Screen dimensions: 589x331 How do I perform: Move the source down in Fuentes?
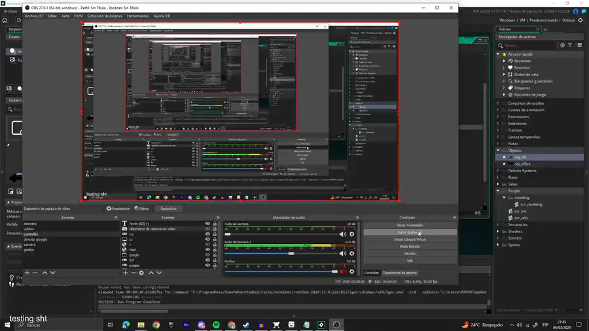[x=159, y=273]
